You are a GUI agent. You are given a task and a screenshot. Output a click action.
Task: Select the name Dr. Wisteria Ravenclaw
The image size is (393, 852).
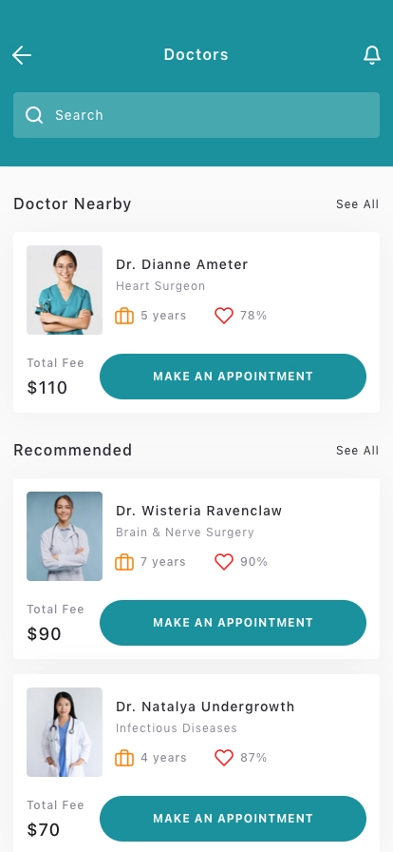point(198,511)
